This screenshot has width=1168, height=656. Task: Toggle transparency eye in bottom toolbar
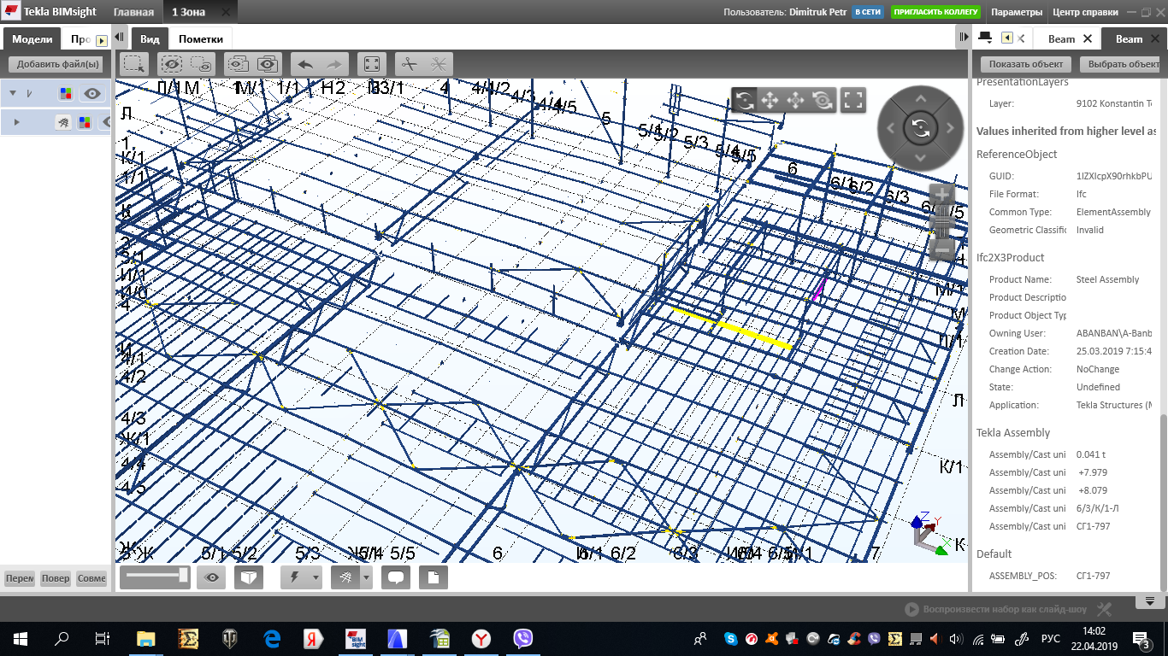pos(212,578)
